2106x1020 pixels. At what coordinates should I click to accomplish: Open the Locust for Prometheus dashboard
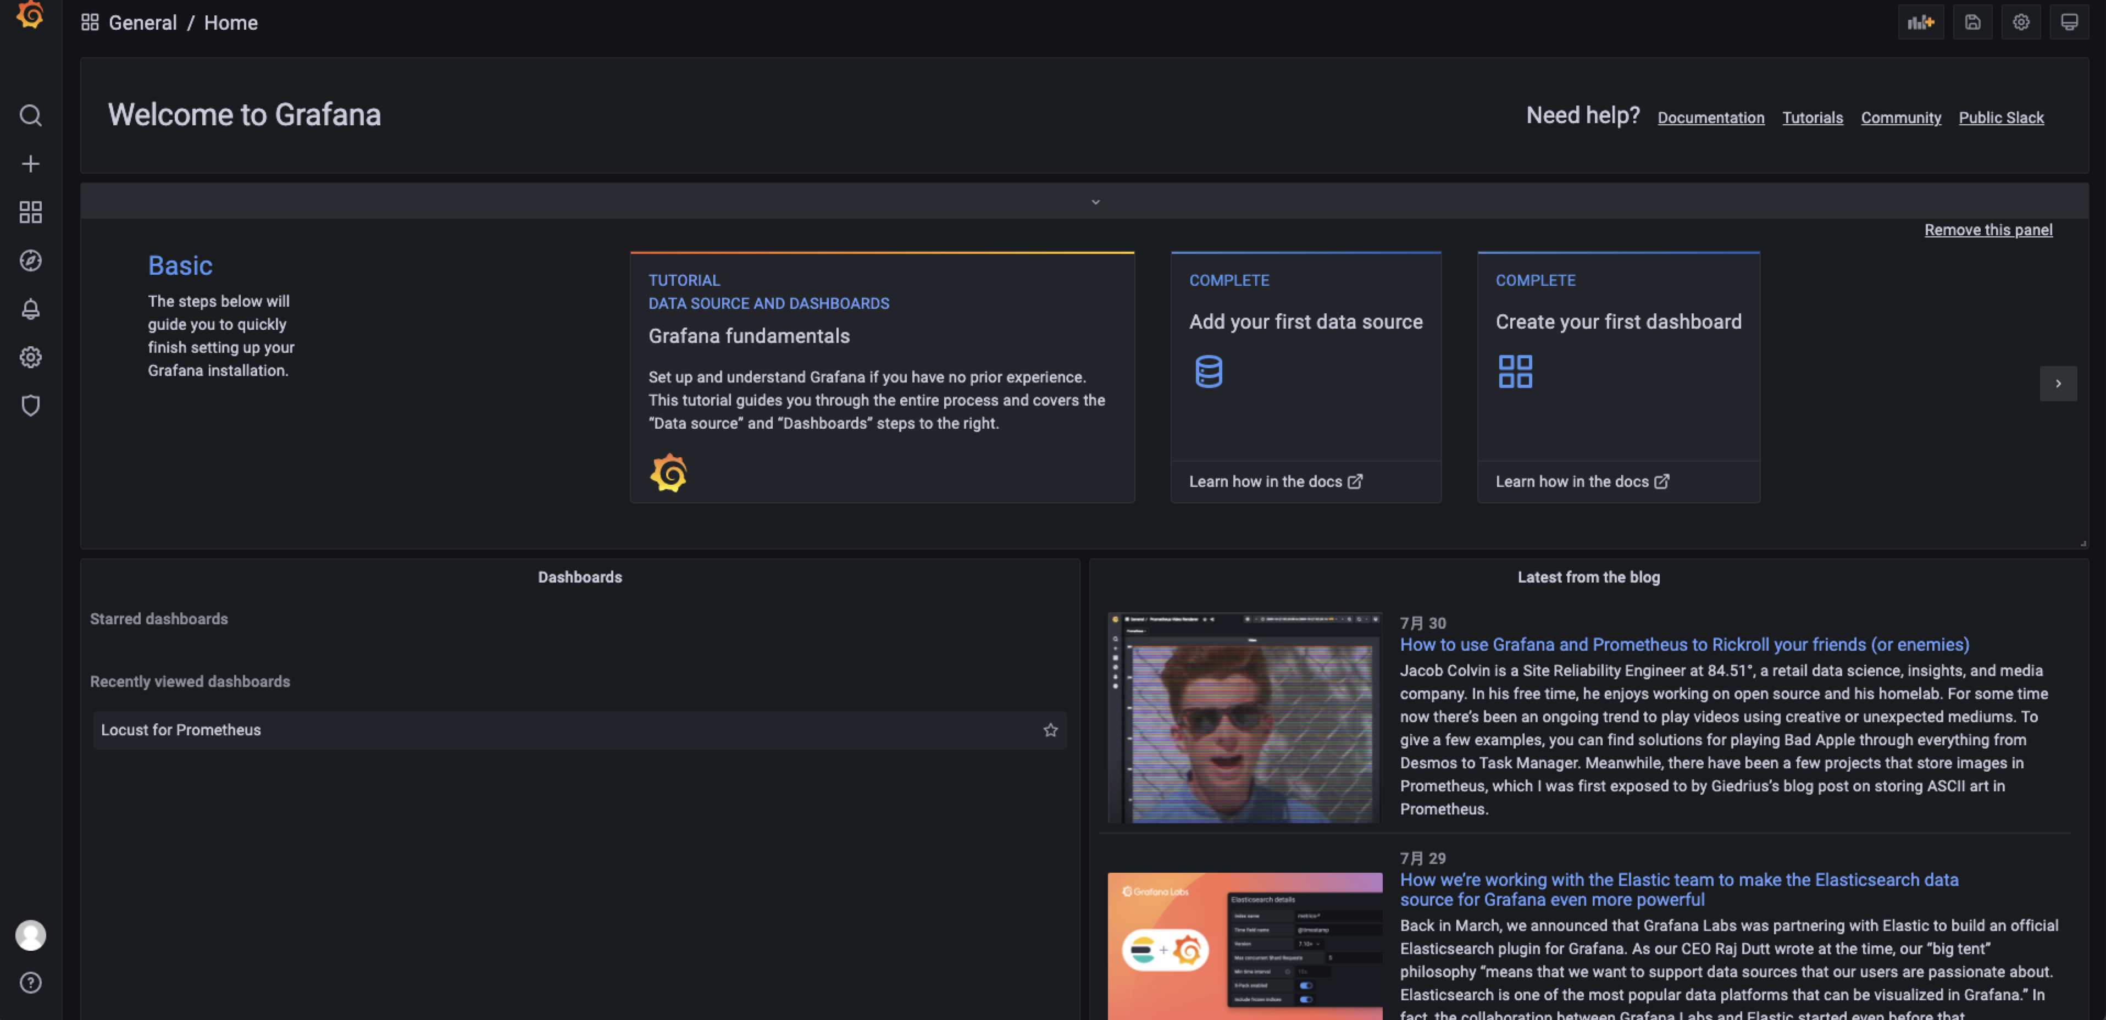pos(181,730)
